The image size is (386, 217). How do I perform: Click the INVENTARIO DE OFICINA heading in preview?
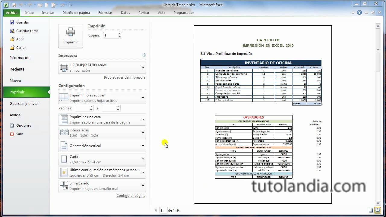click(268, 63)
